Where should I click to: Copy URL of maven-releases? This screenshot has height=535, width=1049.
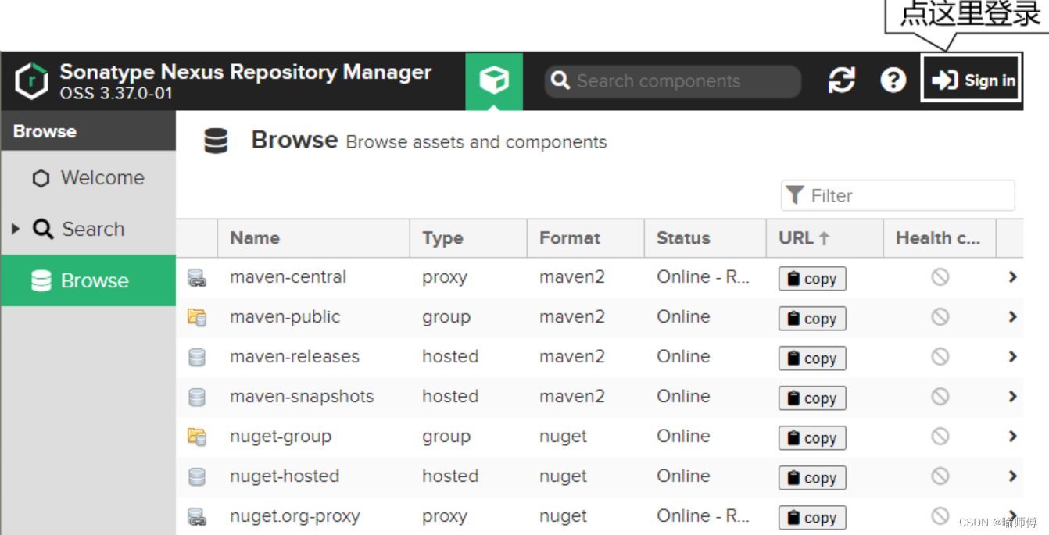(x=812, y=358)
